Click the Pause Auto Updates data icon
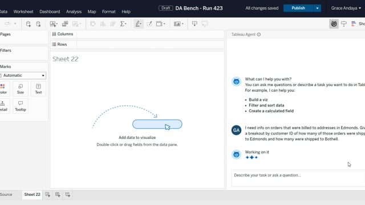The image size is (365, 205). pyautogui.click(x=38, y=24)
